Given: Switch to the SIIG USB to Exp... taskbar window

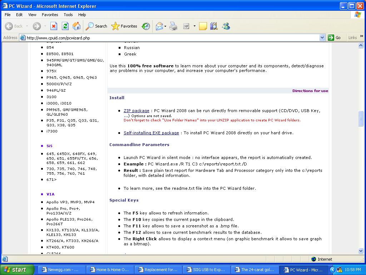Looking at the screenshot, I should click(x=206, y=270).
